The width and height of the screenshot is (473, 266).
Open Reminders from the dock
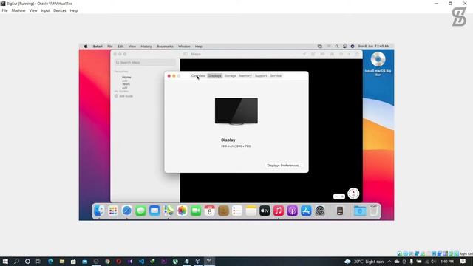point(237,211)
